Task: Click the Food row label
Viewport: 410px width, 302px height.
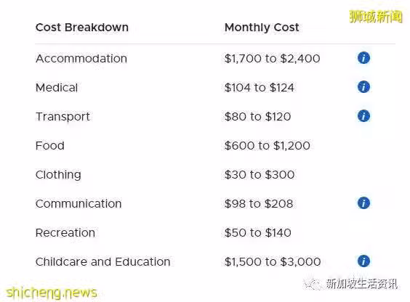Action: [x=49, y=146]
